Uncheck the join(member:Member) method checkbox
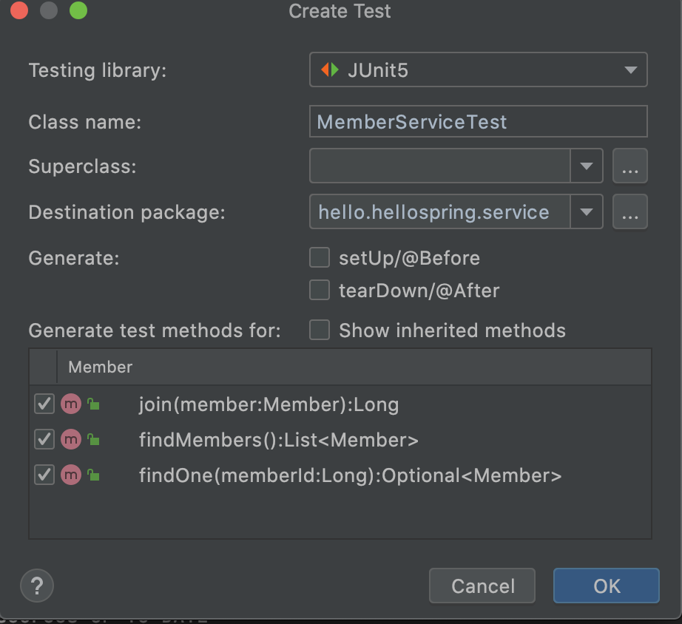This screenshot has height=624, width=682. [44, 404]
